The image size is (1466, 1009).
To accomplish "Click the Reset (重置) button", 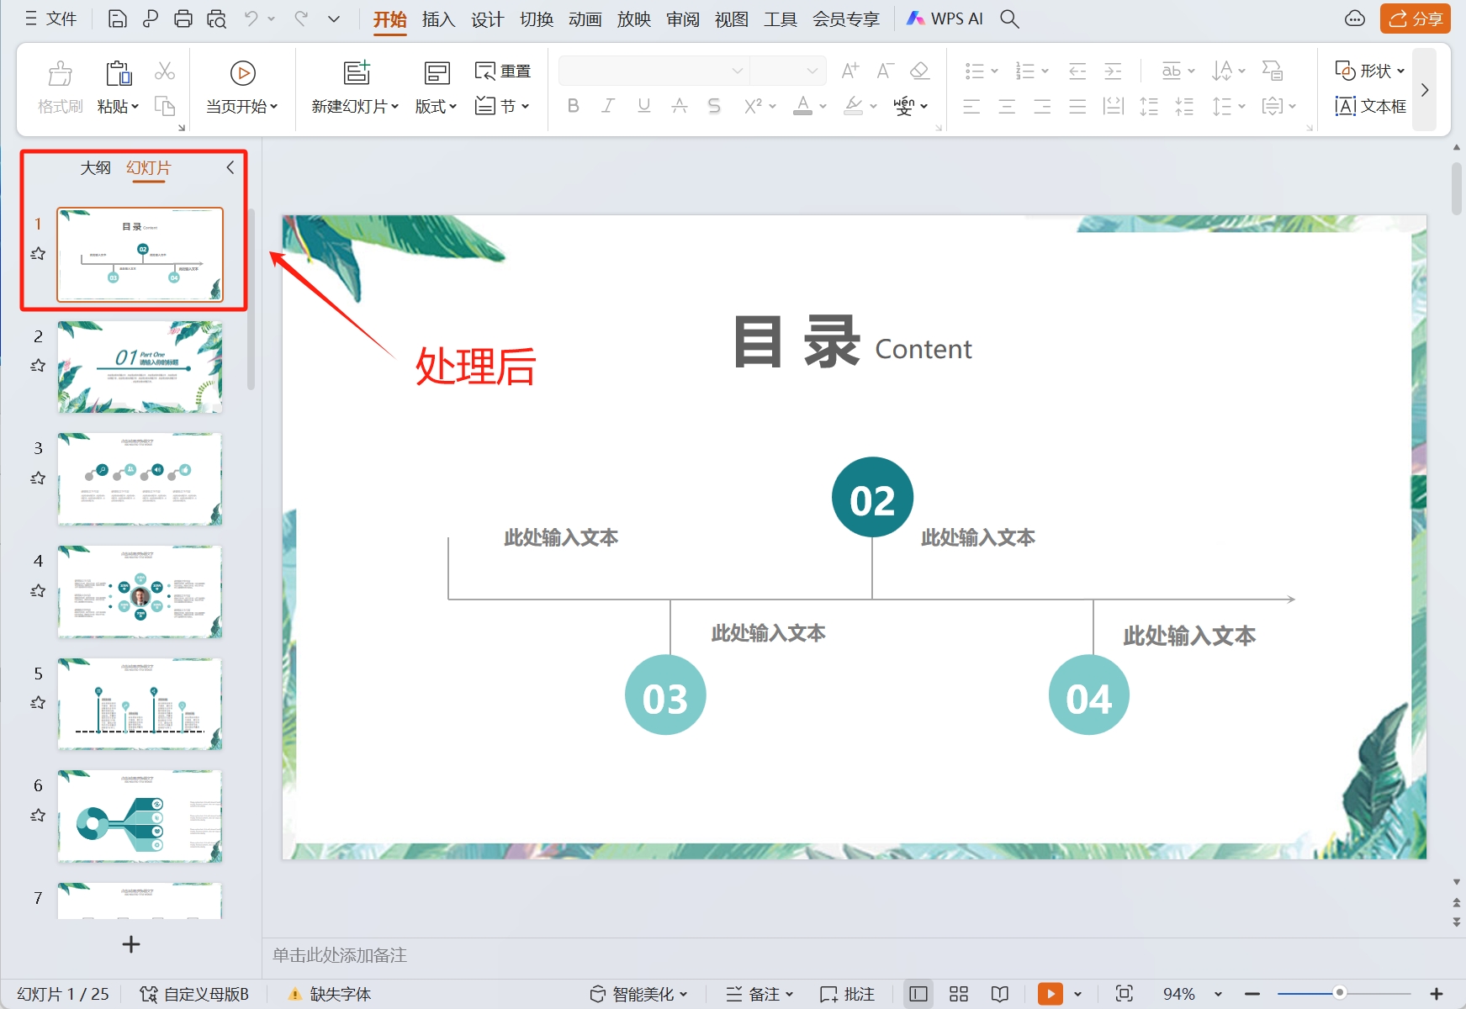I will [503, 71].
